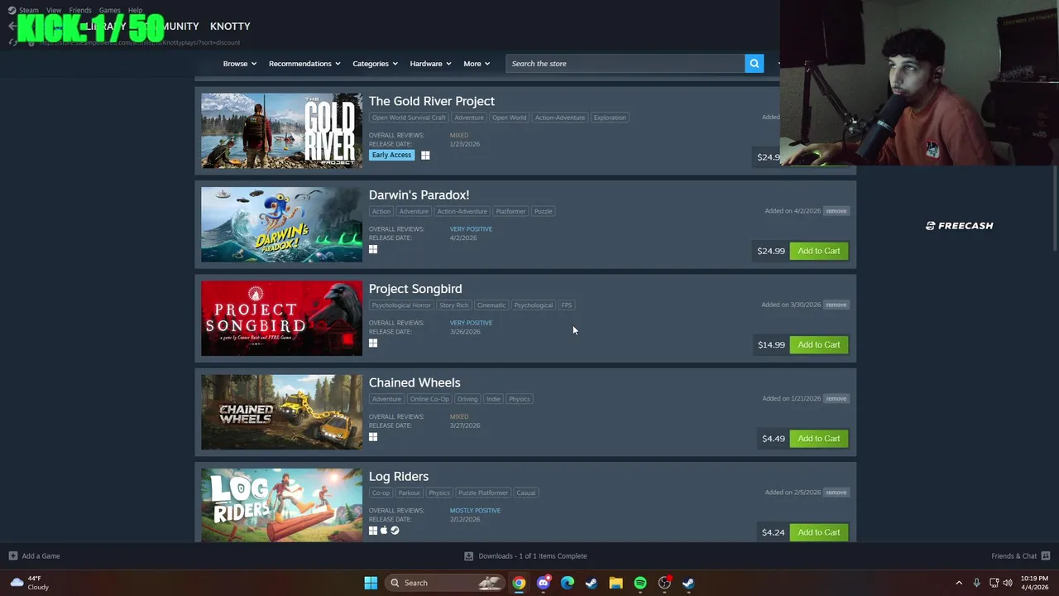Open the Friends menu

point(80,11)
